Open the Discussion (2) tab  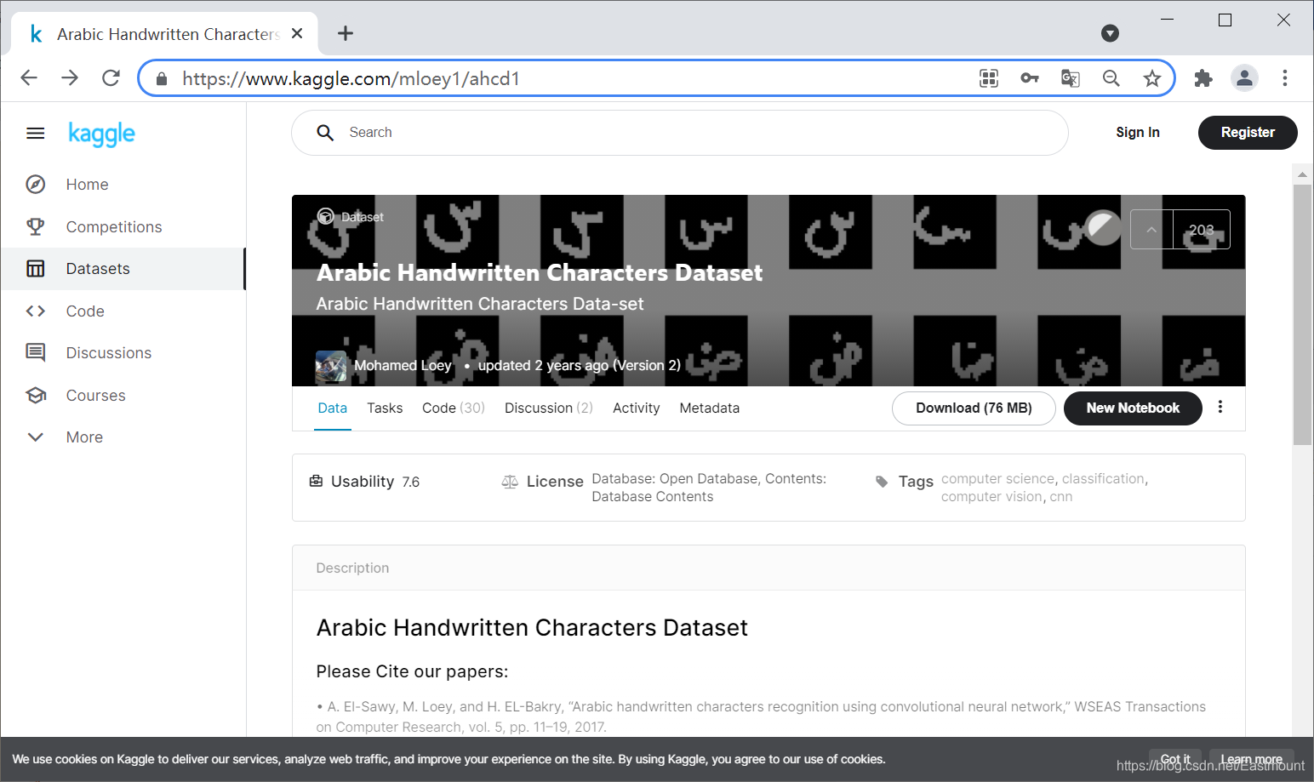pyautogui.click(x=549, y=408)
